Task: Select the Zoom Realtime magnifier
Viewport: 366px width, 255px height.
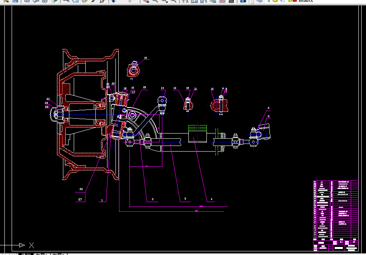Action: [155, 1]
